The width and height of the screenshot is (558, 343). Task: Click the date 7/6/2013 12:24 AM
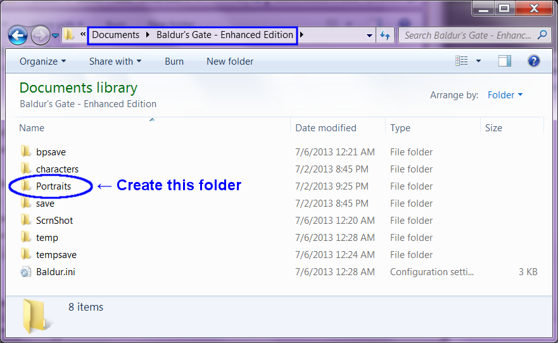pos(335,255)
